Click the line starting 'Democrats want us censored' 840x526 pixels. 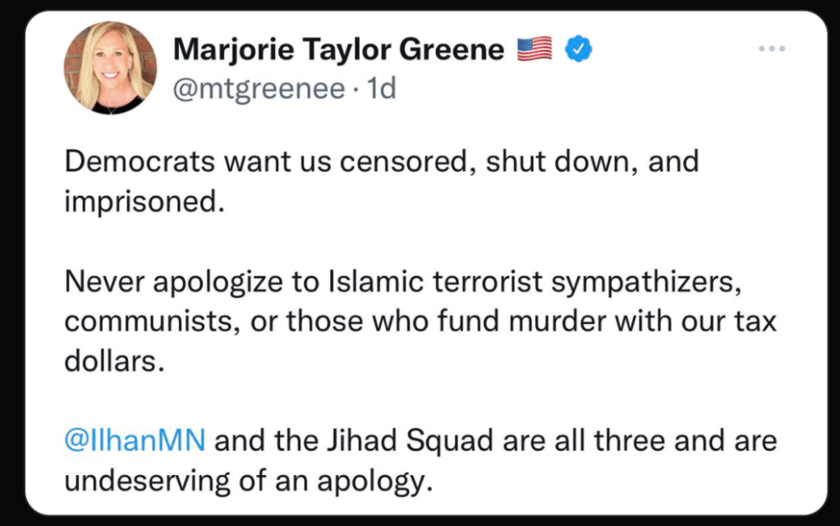pos(381,161)
